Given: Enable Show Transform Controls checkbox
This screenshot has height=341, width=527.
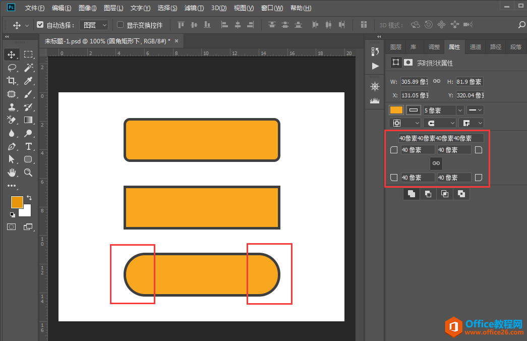Looking at the screenshot, I should 120,25.
